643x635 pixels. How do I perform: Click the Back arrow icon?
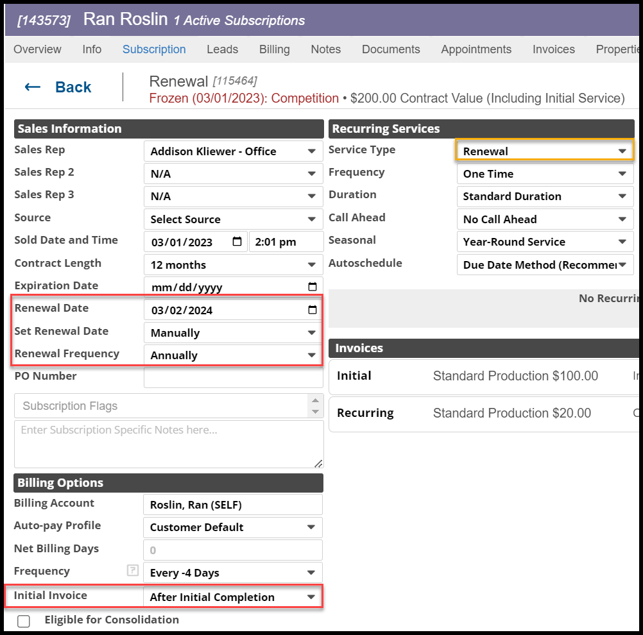[x=32, y=87]
